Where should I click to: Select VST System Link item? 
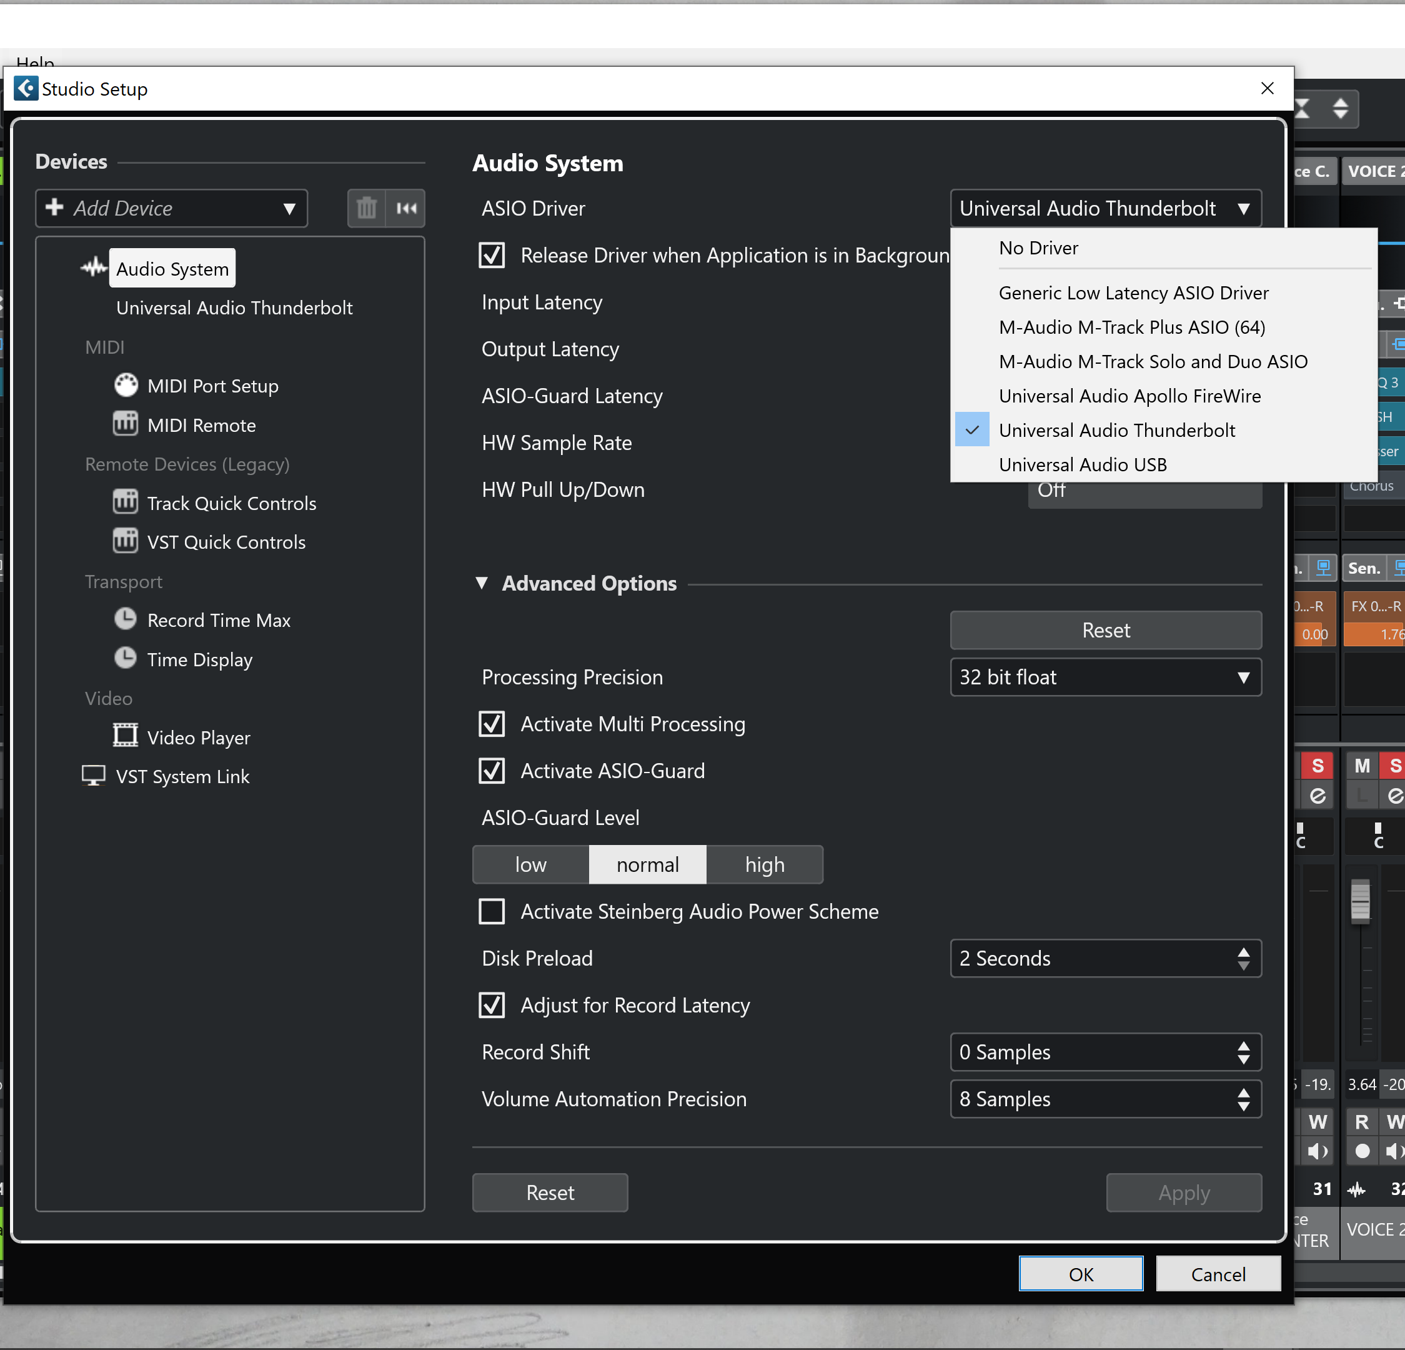coord(182,777)
